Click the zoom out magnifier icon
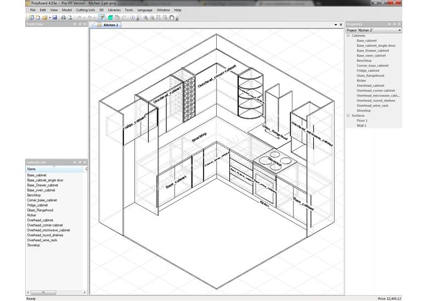 (x=152, y=18)
